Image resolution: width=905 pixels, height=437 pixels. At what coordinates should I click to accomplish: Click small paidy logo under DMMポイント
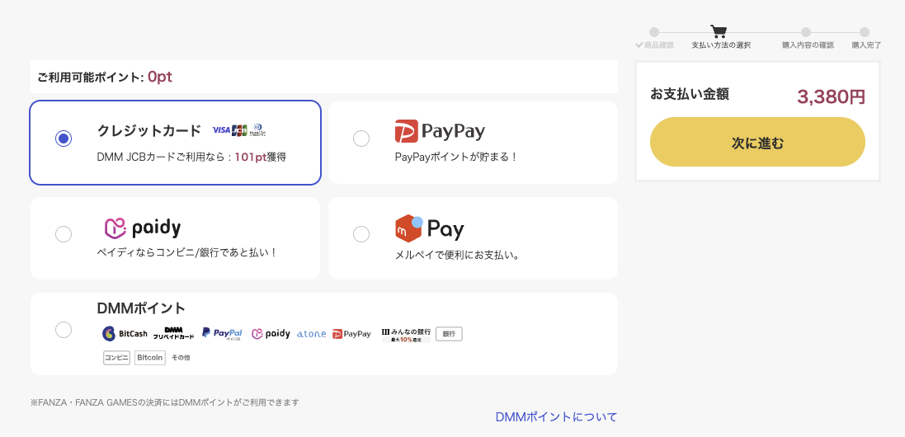271,334
